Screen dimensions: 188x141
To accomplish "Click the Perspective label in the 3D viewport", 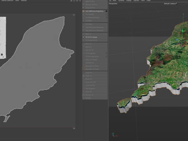I will pos(113,4).
